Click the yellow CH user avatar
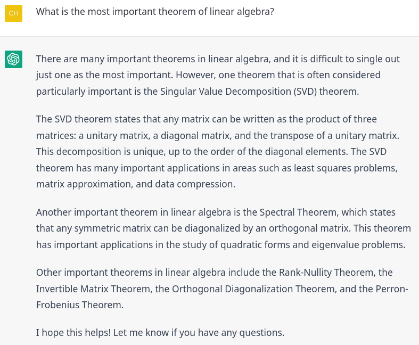Screen dimensions: 419x345 point(13,13)
